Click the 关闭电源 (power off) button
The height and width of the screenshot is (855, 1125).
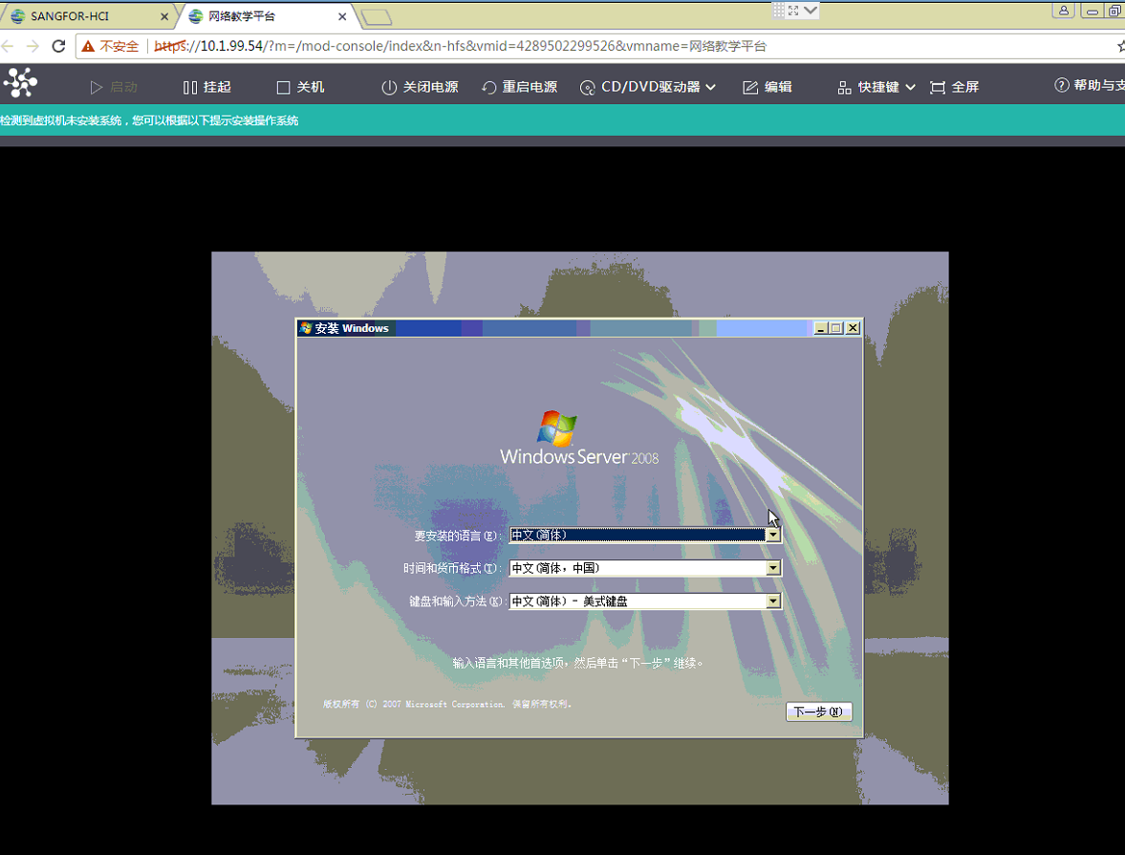pos(420,87)
